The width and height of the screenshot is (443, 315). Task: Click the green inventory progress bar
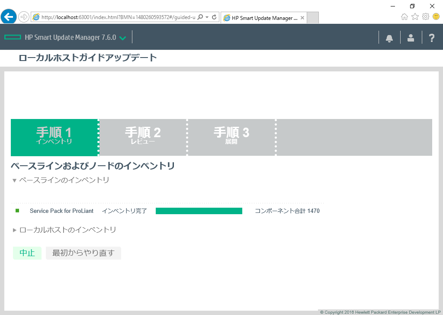pyautogui.click(x=199, y=211)
